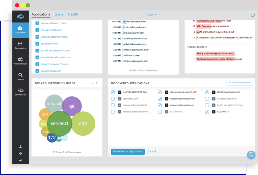Open the Search icon in the sidebar
Viewport: 258px width, 175px height.
(20, 77)
